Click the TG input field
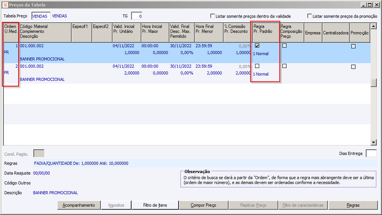This screenshot has width=382, height=215. [137, 16]
